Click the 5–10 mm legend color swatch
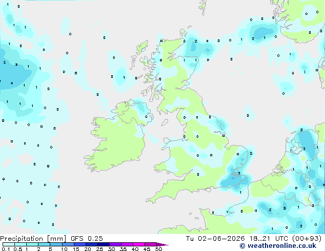325x251 pixels. 56,244
